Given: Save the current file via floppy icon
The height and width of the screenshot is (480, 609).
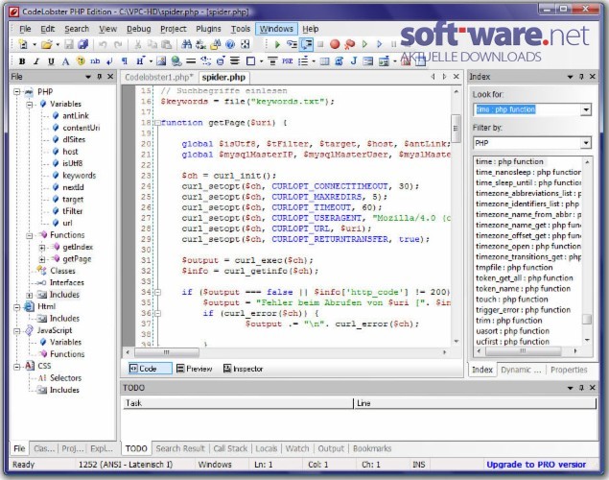Looking at the screenshot, I should [x=69, y=44].
